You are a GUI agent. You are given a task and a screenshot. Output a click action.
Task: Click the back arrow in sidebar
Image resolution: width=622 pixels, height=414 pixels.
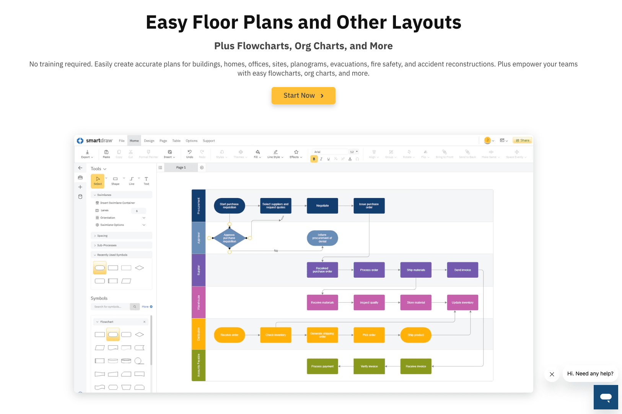click(80, 168)
